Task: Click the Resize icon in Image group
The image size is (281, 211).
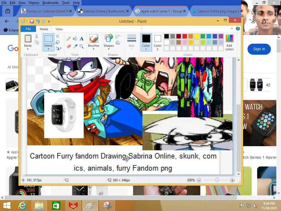Action: [58, 42]
